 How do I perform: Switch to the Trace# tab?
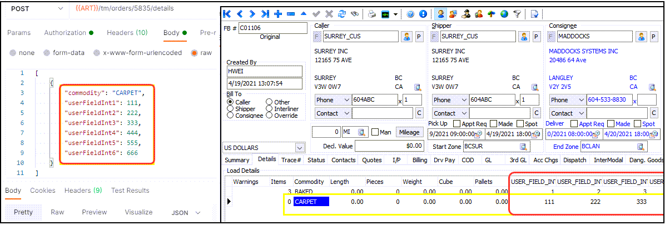tap(291, 160)
